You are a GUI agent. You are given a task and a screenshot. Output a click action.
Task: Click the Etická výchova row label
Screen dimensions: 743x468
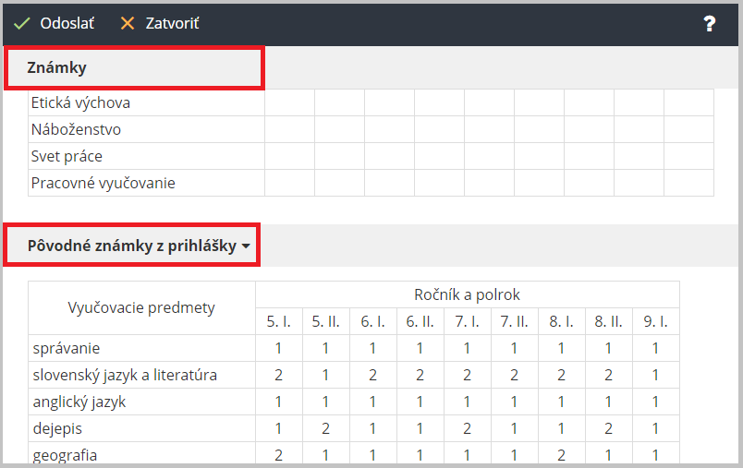pyautogui.click(x=80, y=102)
